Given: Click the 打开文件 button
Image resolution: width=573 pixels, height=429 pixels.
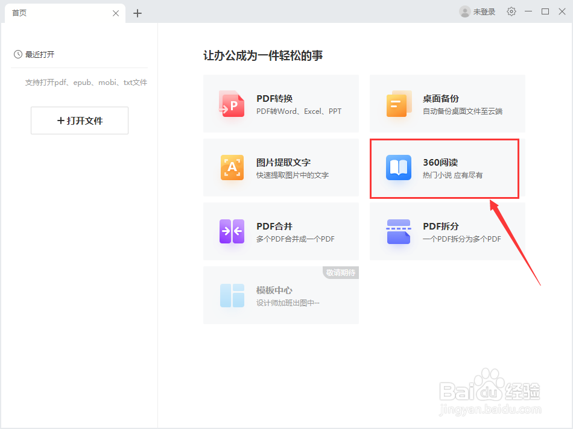Looking at the screenshot, I should coord(80,121).
